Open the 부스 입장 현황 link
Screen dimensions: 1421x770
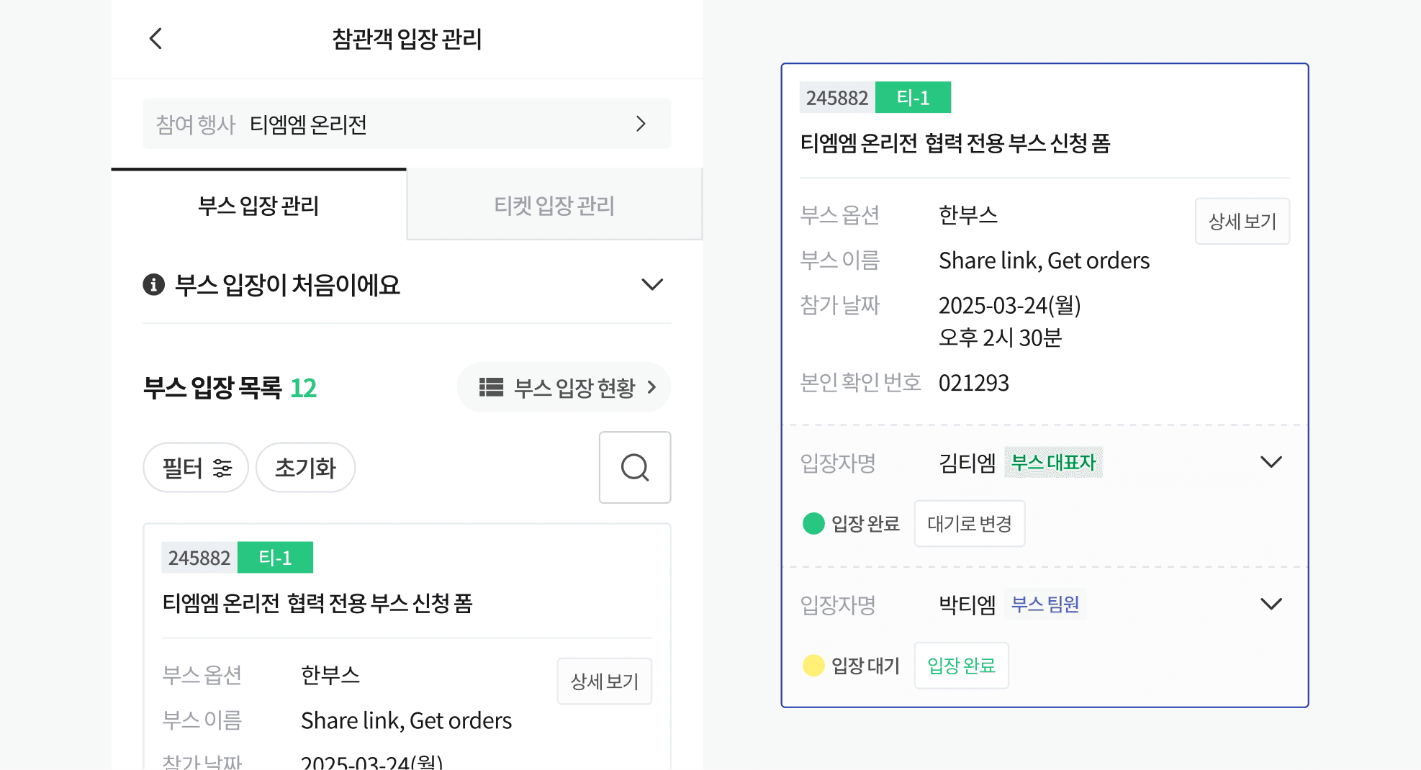pos(564,387)
